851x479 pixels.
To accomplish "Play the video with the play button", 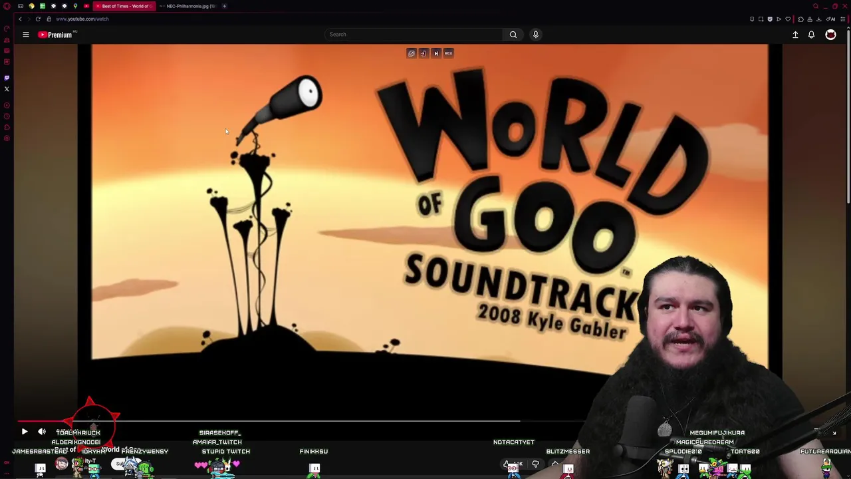I will [25, 432].
